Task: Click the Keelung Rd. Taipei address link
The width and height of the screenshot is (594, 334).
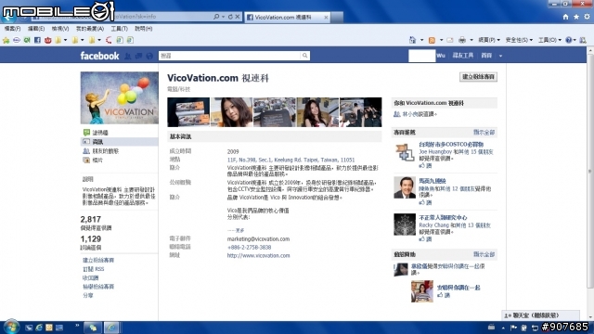Action: pos(291,160)
